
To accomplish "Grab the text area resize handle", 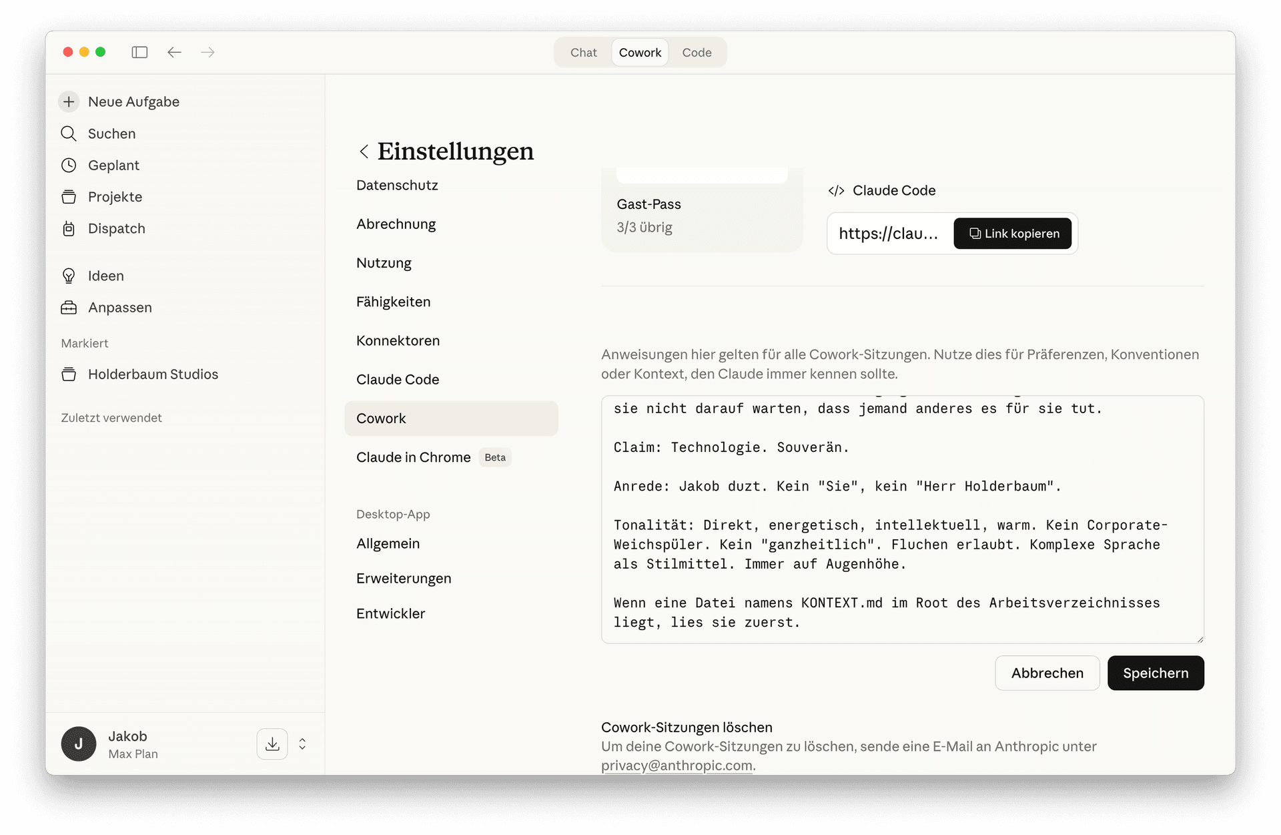I will point(1200,639).
